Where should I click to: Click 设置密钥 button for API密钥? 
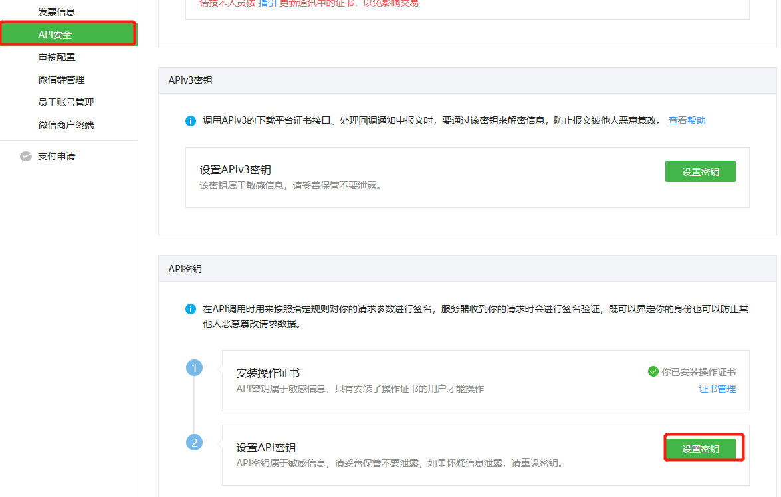pos(701,449)
